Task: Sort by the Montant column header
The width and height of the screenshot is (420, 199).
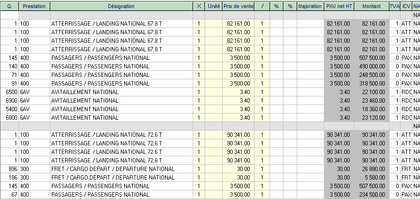Action: (371, 6)
